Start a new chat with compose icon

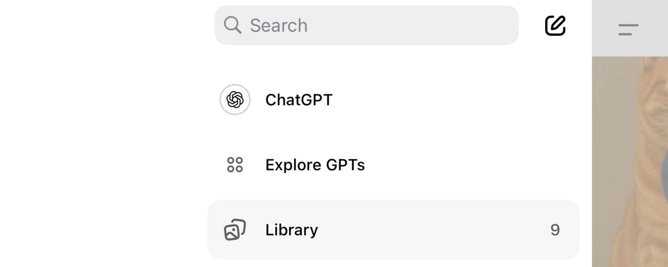[555, 26]
